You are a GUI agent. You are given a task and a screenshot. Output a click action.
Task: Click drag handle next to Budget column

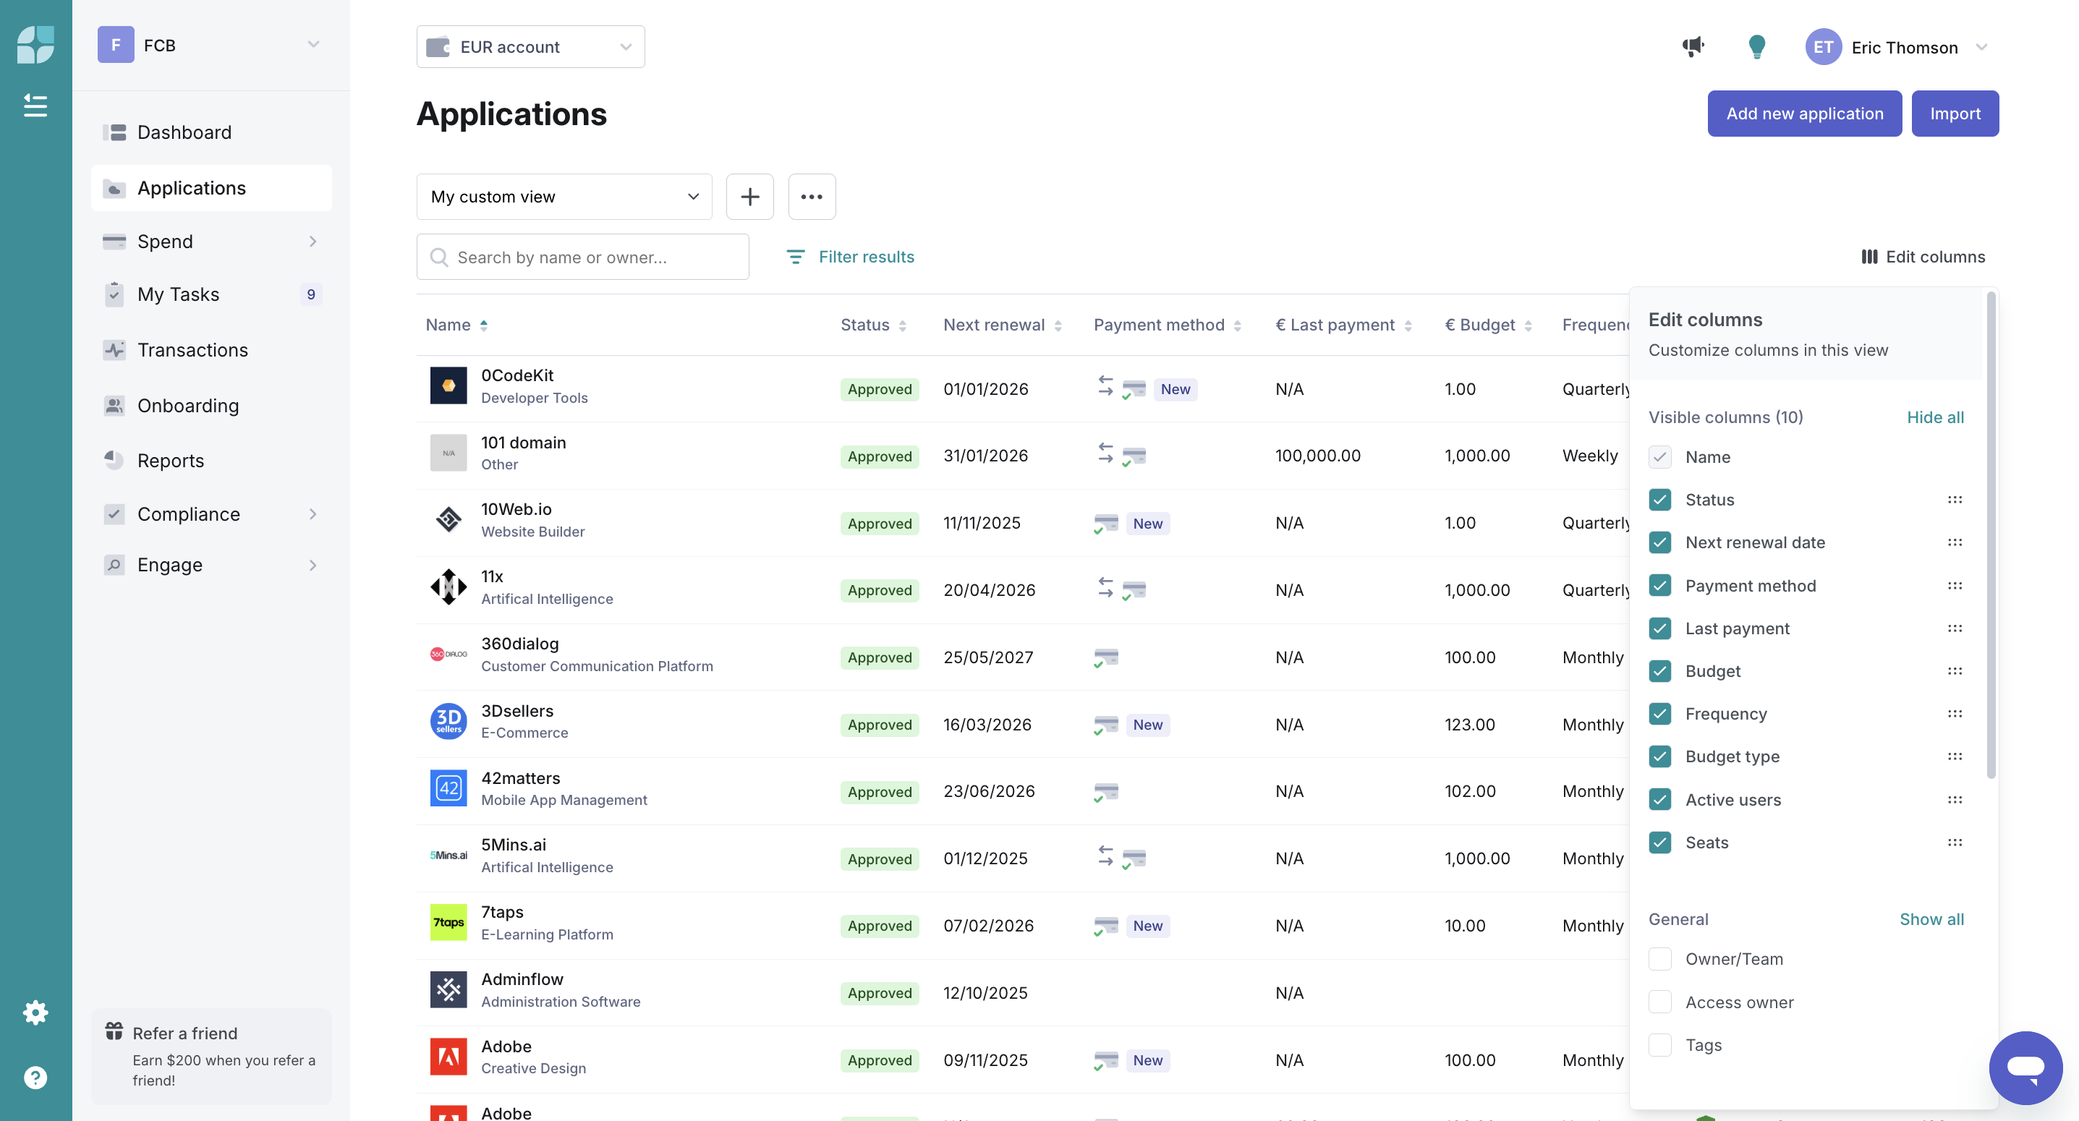(x=1954, y=670)
